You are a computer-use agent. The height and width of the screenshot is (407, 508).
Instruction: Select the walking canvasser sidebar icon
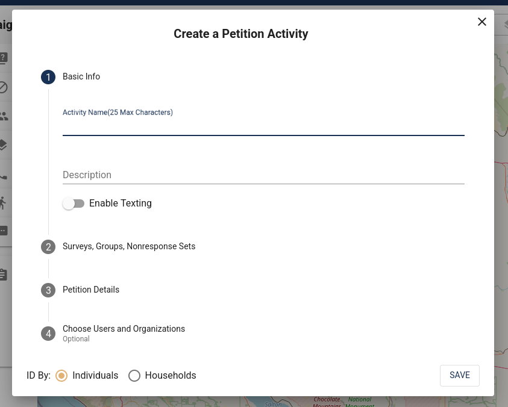pos(2,202)
